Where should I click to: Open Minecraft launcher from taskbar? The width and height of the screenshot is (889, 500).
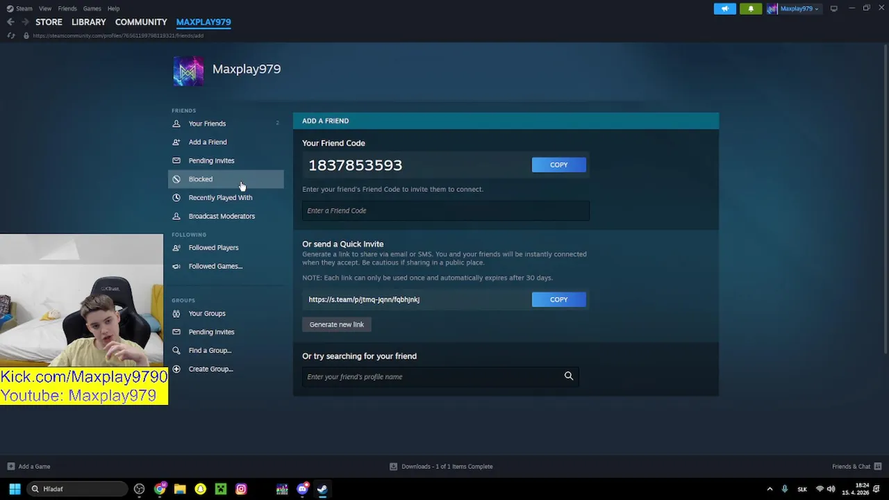tap(220, 489)
